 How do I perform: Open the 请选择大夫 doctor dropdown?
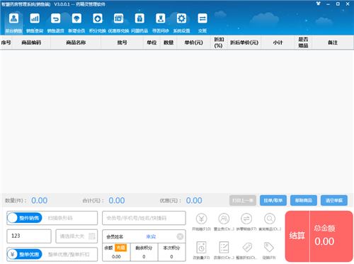(76, 236)
